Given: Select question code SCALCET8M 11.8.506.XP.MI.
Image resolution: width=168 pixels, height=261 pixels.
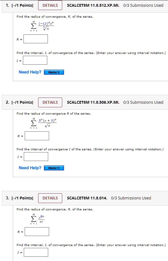Looking at the screenshot, I should [93, 102].
